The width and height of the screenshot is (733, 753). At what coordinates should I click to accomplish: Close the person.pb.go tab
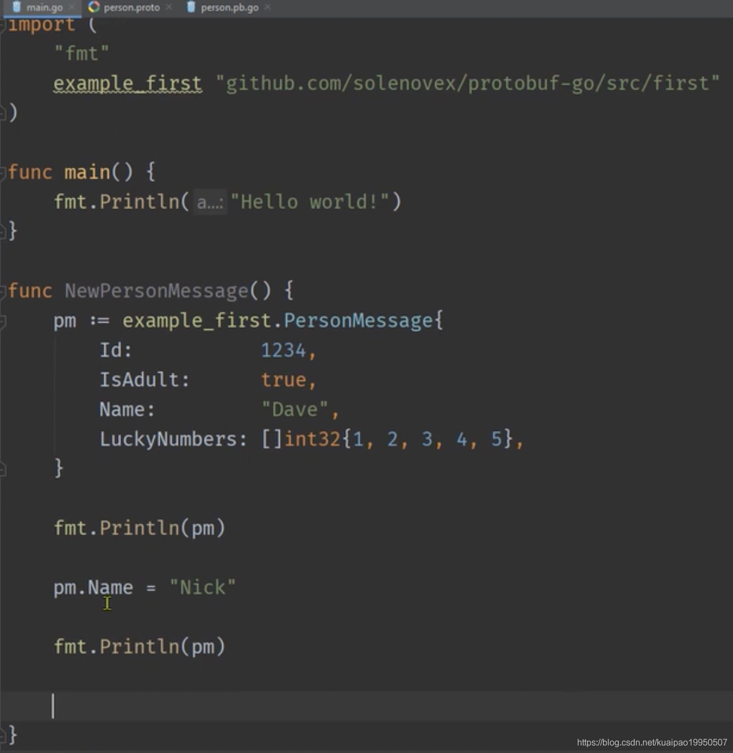click(x=267, y=7)
